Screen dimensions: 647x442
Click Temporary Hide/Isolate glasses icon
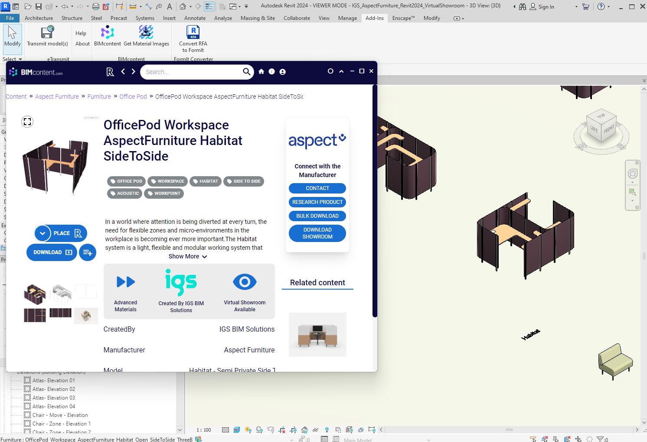pyautogui.click(x=315, y=430)
